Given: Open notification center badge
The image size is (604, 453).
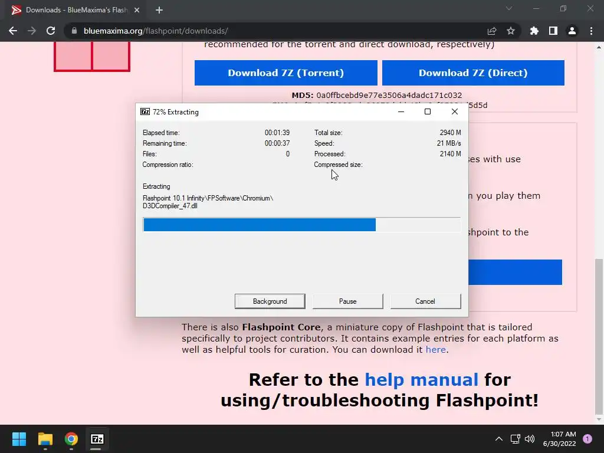Looking at the screenshot, I should (587, 439).
